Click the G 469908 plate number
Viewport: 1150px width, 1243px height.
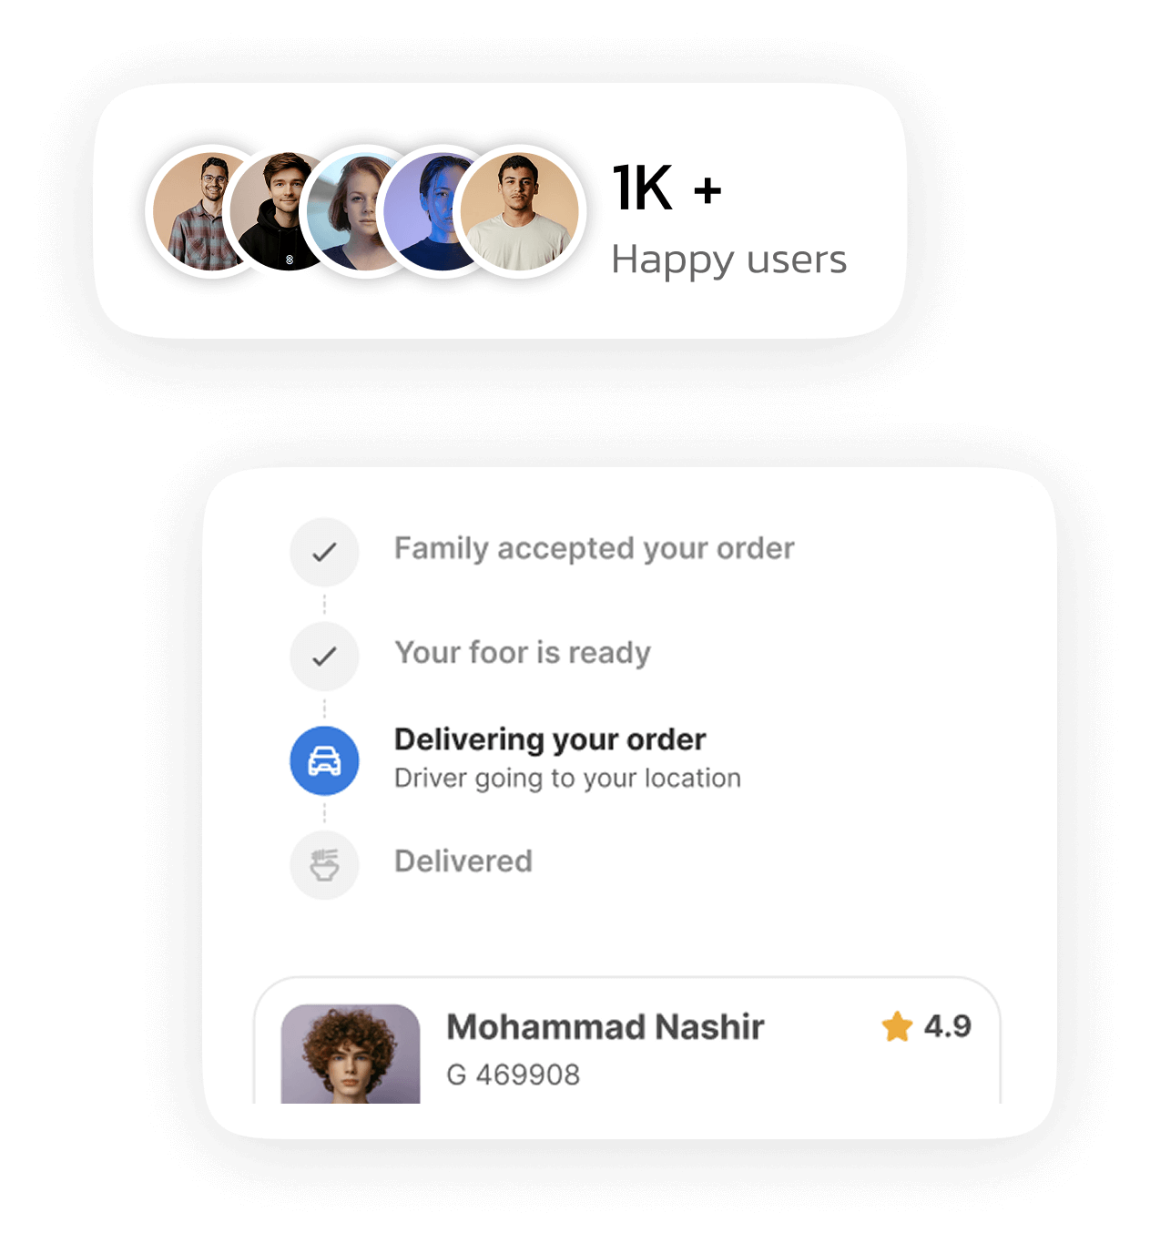coord(513,1075)
